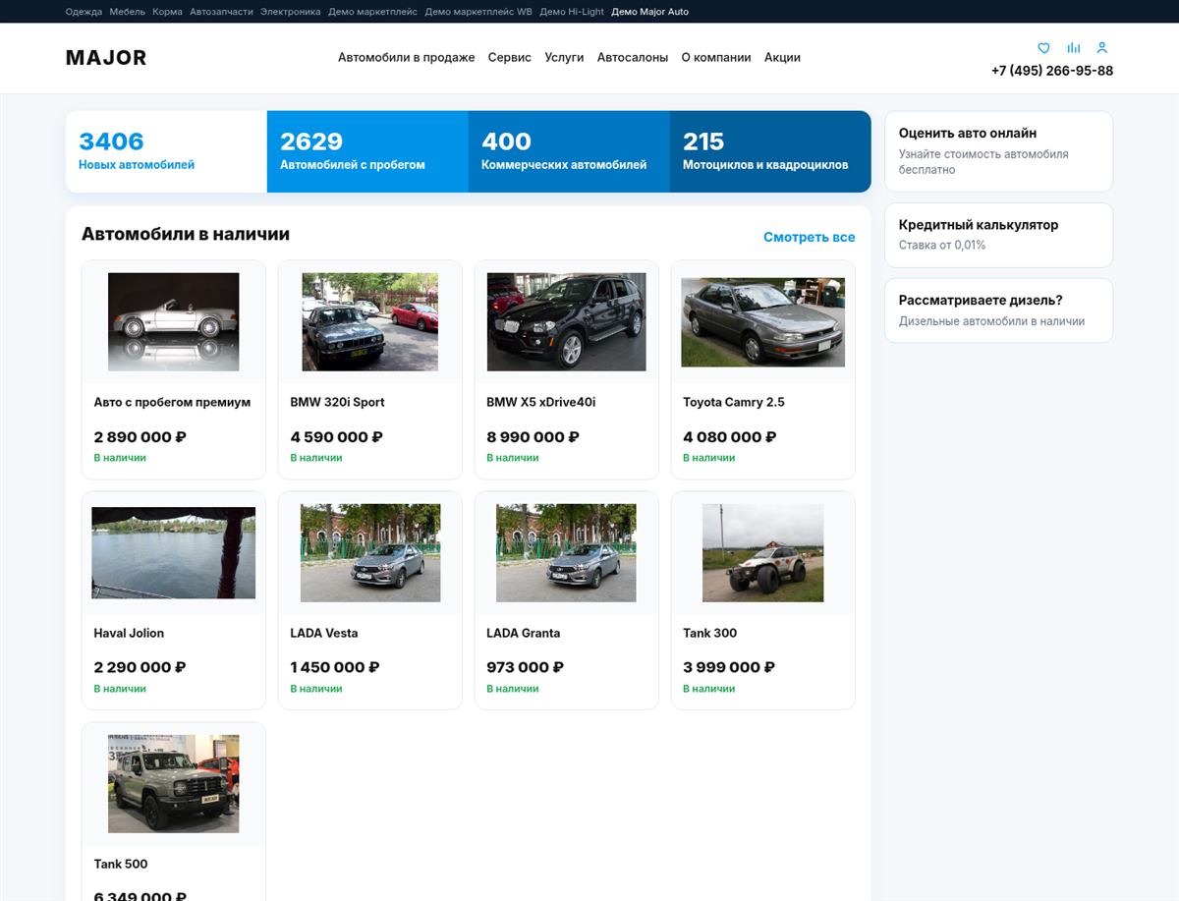Open Рассматриваете дизель? card
This screenshot has height=901, width=1179.
click(999, 310)
